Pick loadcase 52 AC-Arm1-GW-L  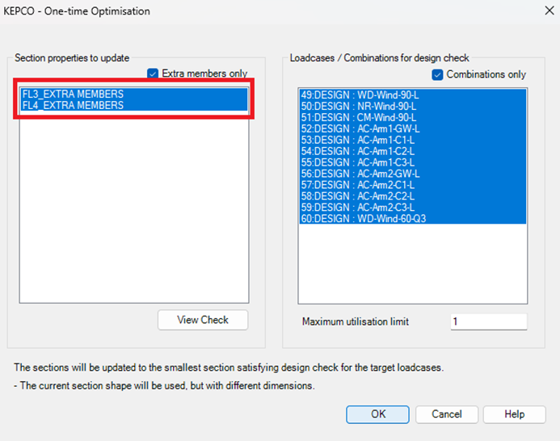tap(360, 128)
